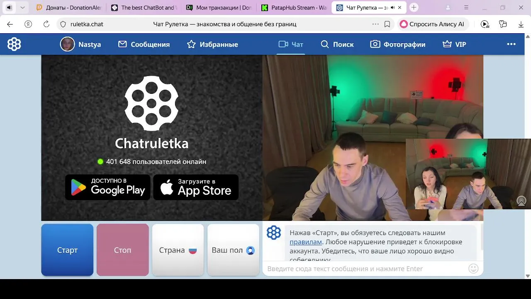Click the Yandex Я home button
531x299 pixels.
tap(28, 24)
